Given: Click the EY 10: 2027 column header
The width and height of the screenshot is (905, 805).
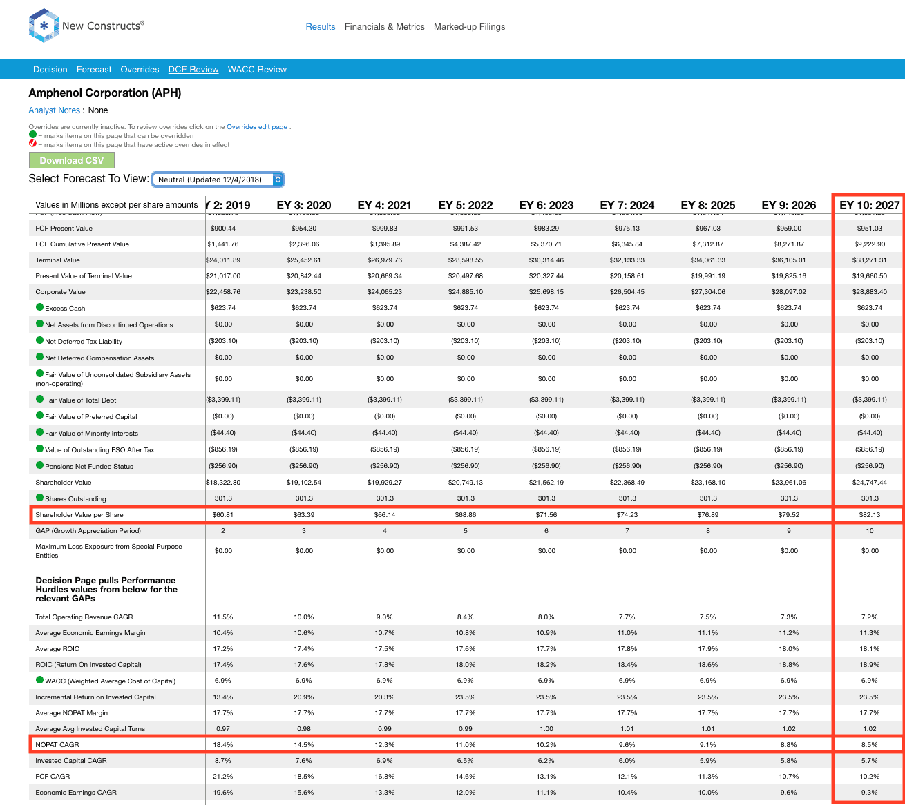Looking at the screenshot, I should (870, 205).
